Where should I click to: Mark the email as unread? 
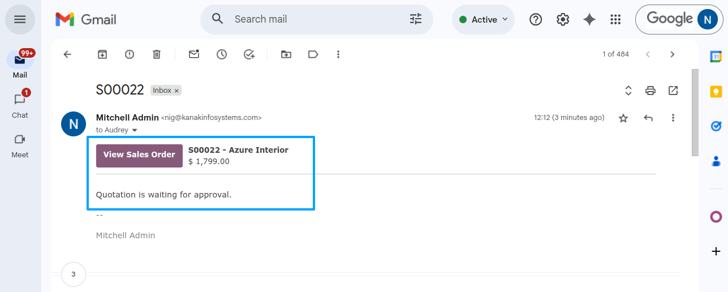click(194, 54)
